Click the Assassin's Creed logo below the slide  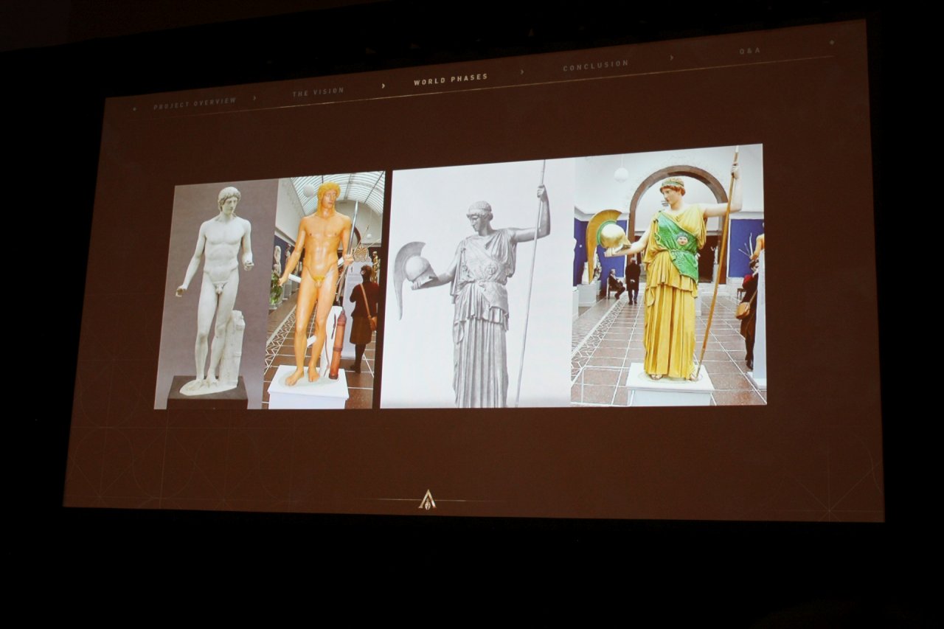pyautogui.click(x=427, y=500)
